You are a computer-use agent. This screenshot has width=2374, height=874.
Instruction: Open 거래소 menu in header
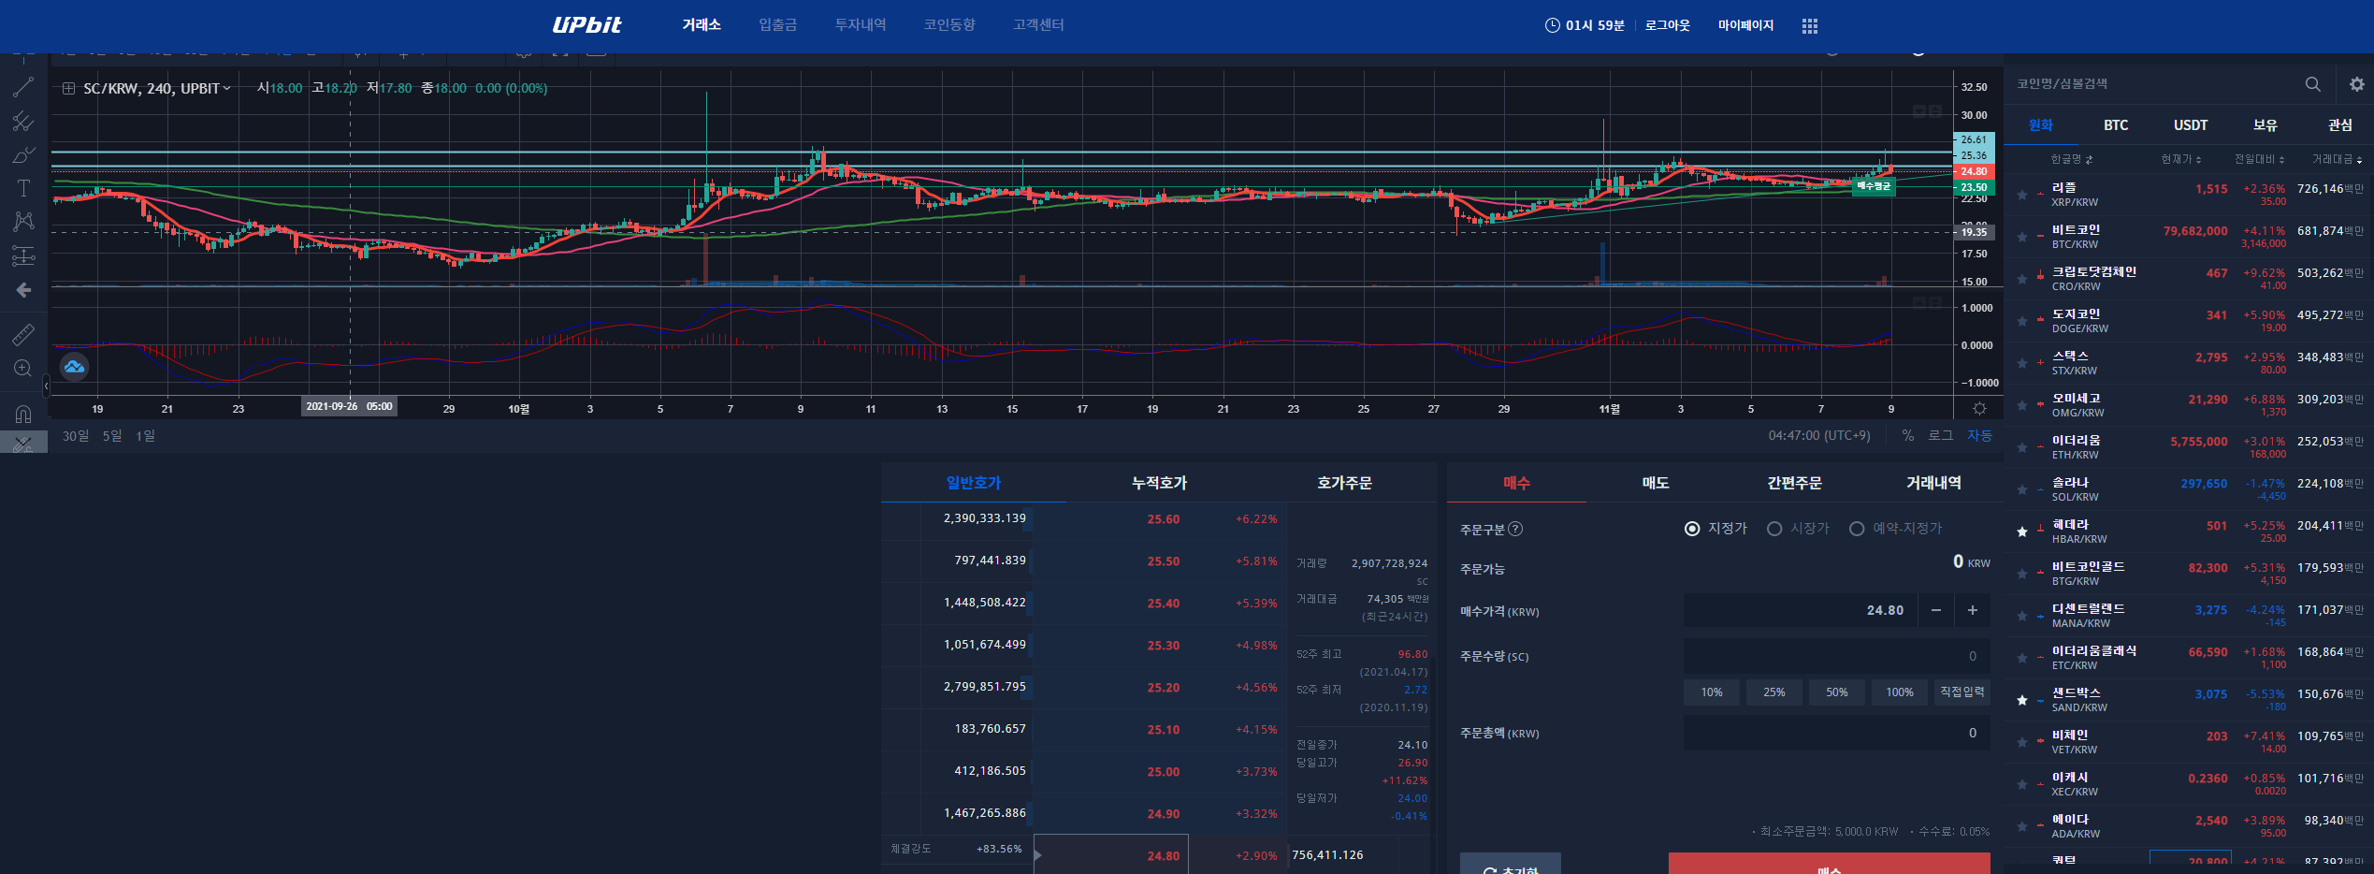(702, 25)
